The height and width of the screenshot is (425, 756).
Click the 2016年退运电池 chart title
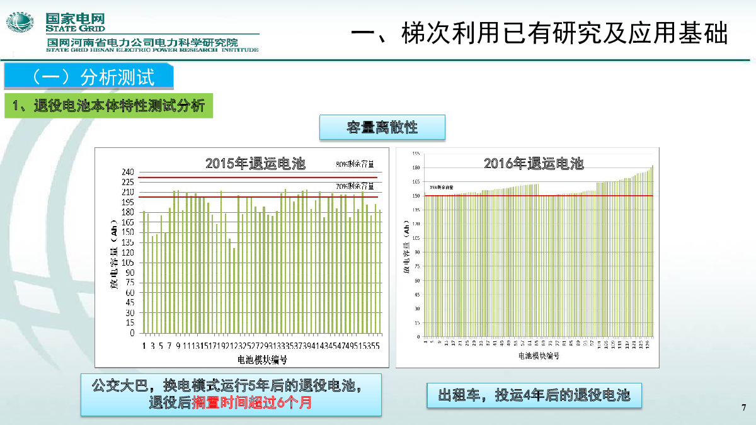coord(534,164)
